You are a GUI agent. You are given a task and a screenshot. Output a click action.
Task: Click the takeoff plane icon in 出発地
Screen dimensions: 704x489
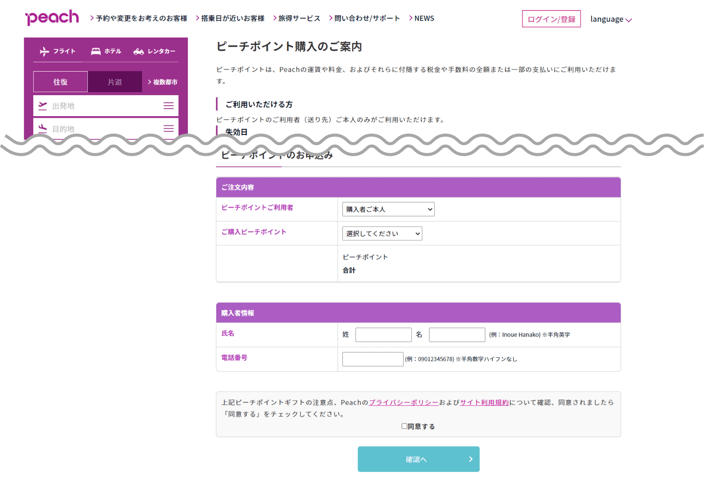point(42,106)
